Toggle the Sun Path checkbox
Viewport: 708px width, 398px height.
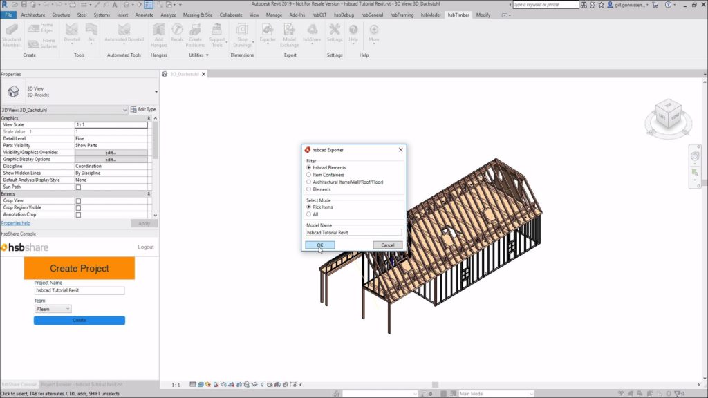pos(78,187)
